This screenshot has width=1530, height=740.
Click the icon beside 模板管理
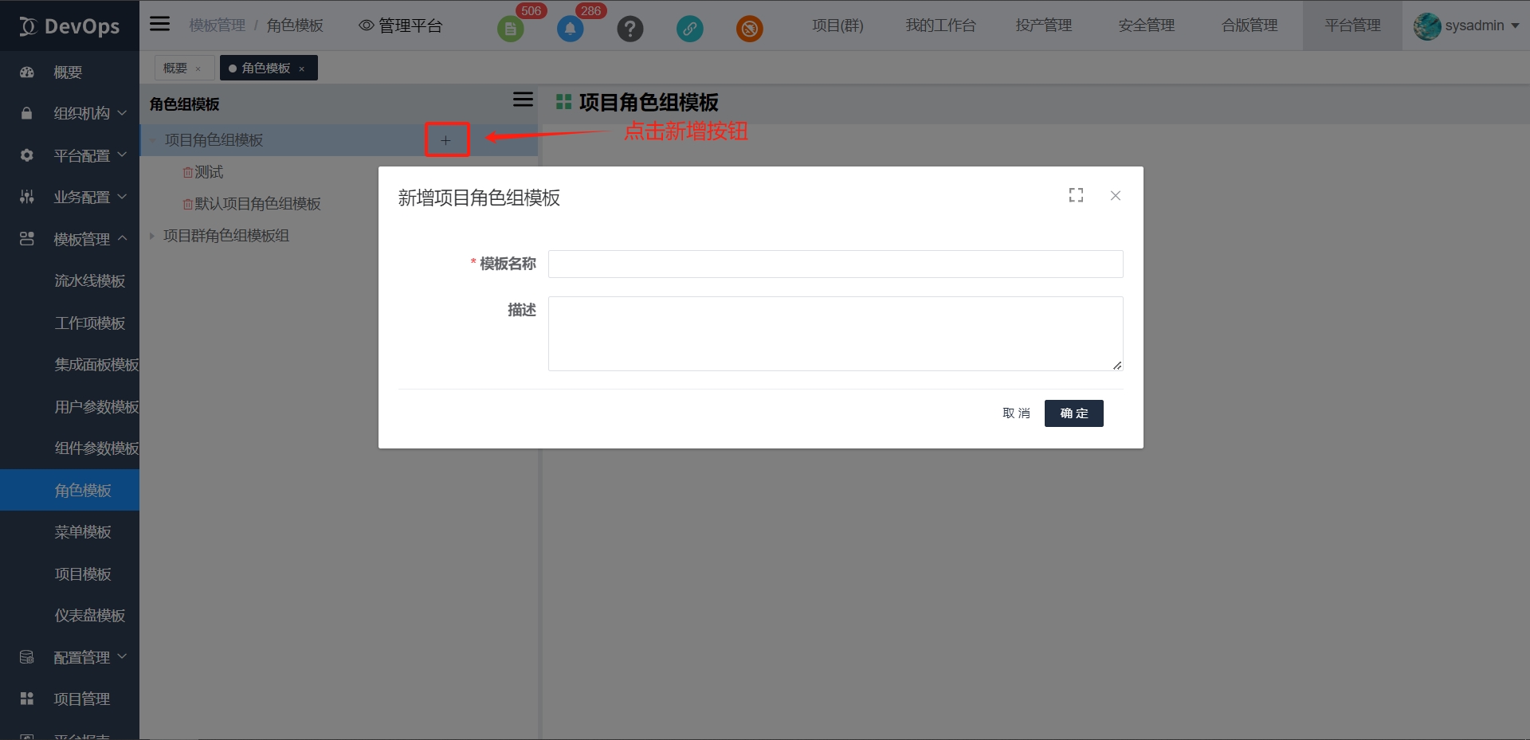(27, 238)
